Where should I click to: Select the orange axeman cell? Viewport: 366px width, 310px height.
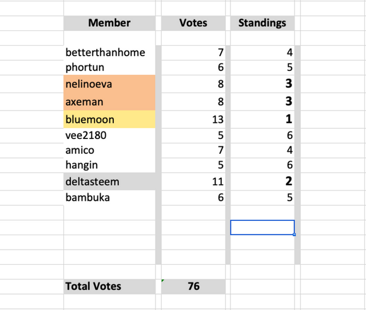[109, 102]
